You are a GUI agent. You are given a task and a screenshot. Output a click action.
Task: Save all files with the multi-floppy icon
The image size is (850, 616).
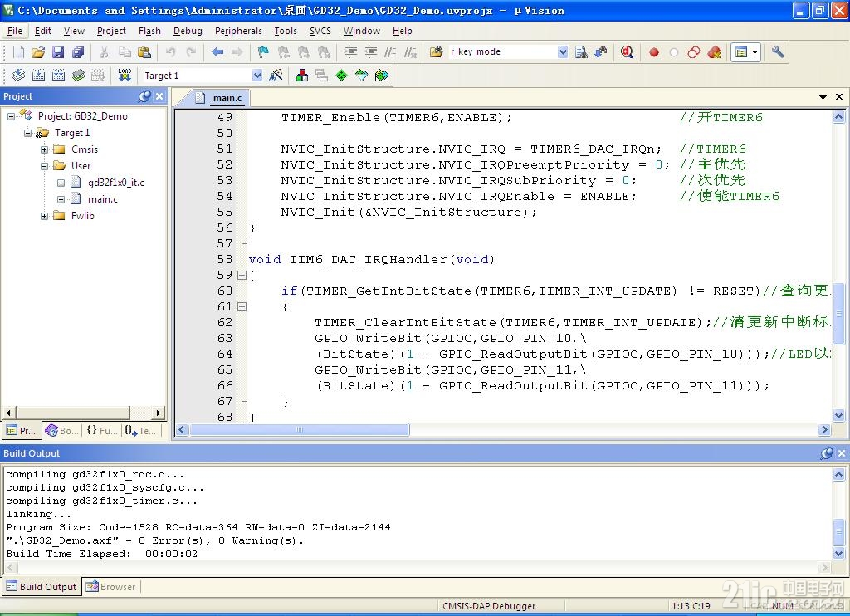coord(78,52)
